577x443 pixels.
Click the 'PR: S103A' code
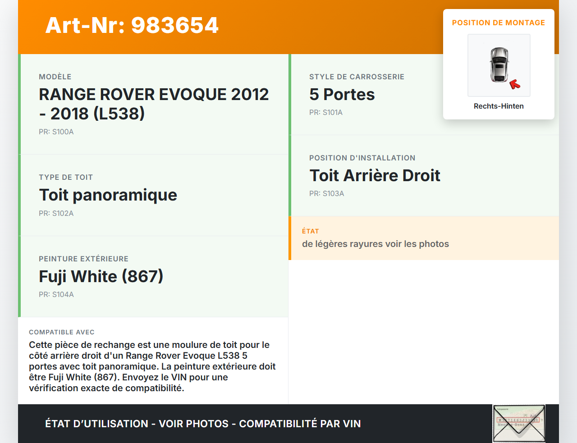click(327, 194)
